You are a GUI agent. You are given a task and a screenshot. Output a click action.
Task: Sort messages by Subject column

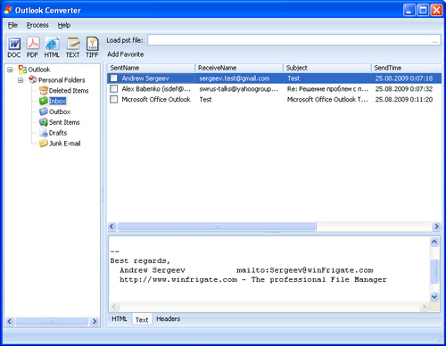(x=326, y=68)
